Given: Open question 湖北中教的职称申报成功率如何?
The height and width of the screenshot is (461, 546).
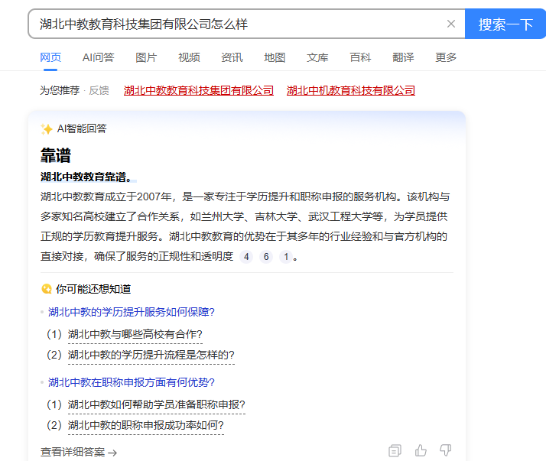Looking at the screenshot, I should pyautogui.click(x=146, y=425).
